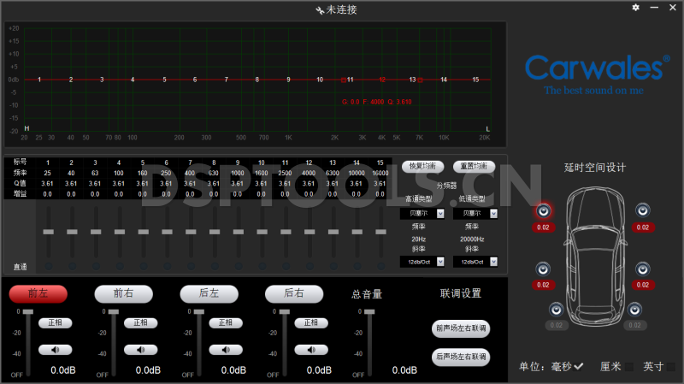Mute the 前左 channel speaker icon
This screenshot has width=684, height=384.
[55, 349]
